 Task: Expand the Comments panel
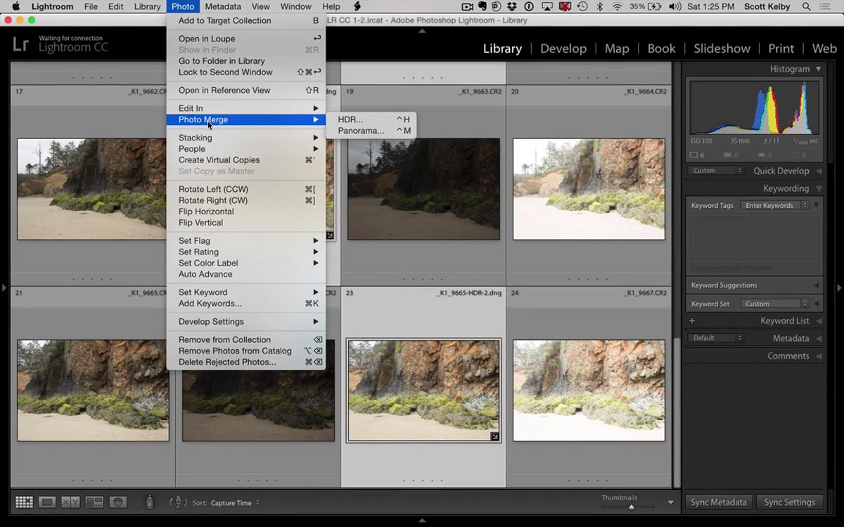click(x=819, y=356)
